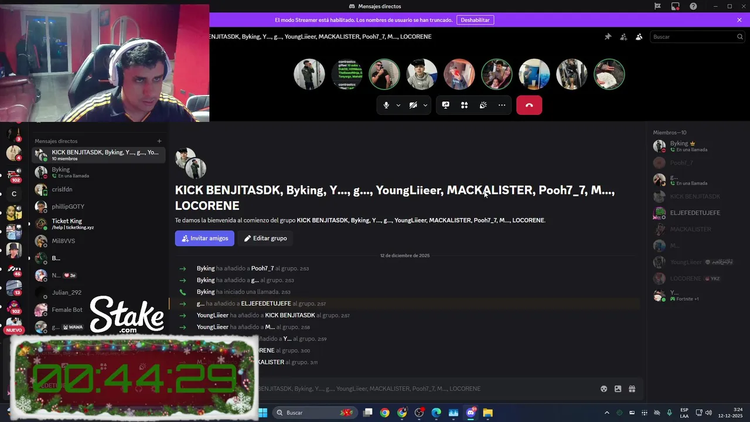750x422 pixels.
Task: Open Task View on taskbar
Action: (x=367, y=413)
